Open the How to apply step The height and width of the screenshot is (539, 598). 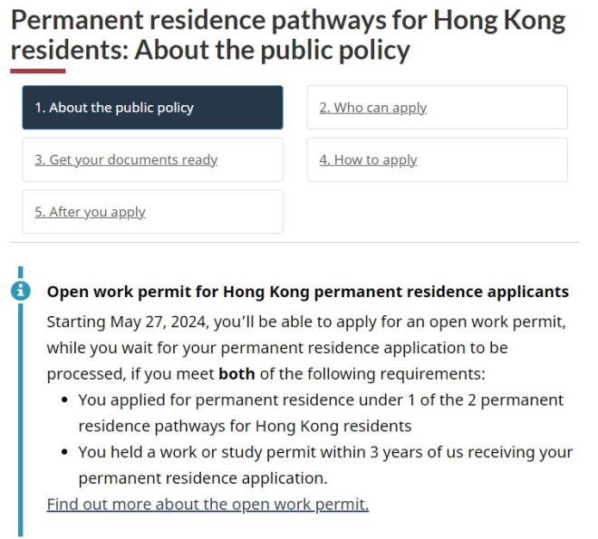[x=438, y=159]
